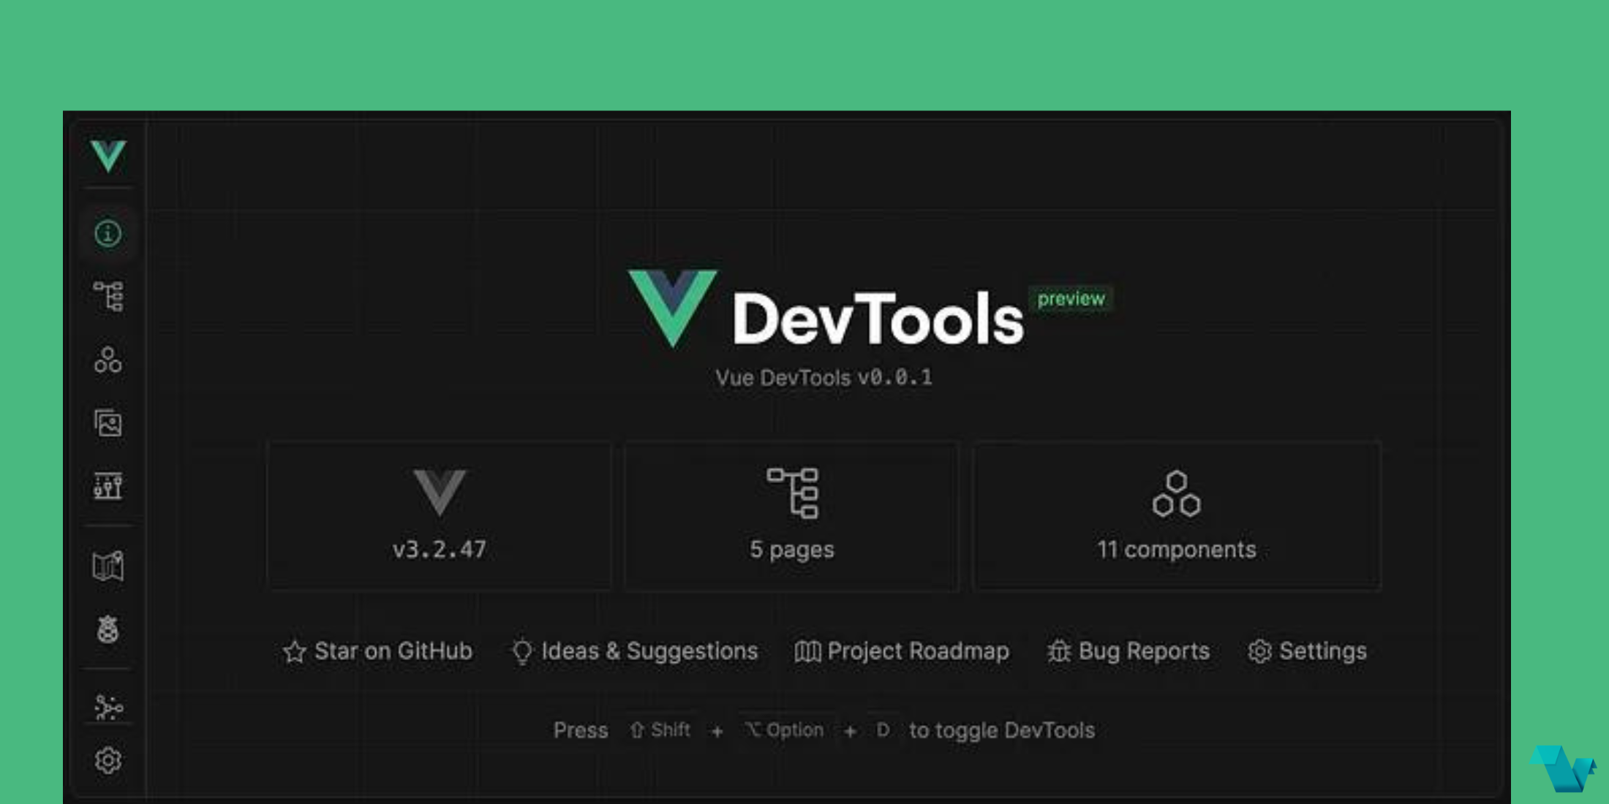Open Bug Reports link
This screenshot has width=1609, height=804.
point(1128,651)
